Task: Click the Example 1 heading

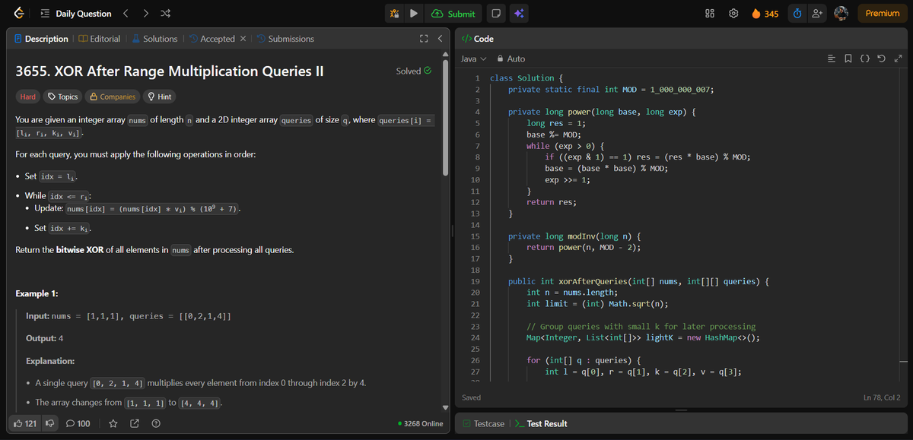Action: tap(37, 293)
